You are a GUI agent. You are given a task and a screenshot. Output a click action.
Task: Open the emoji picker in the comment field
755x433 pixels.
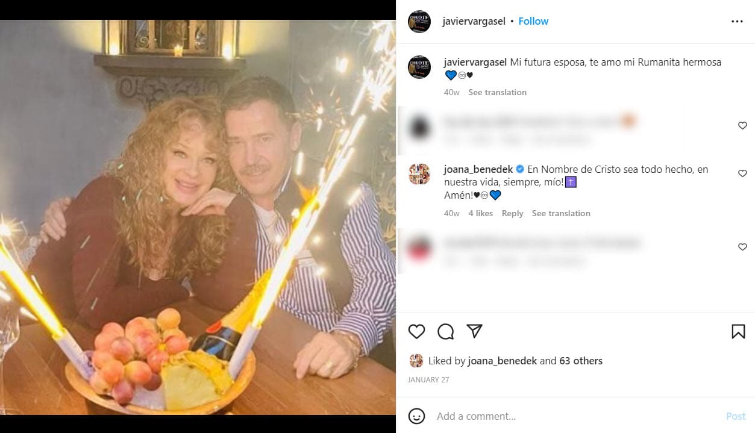click(416, 416)
